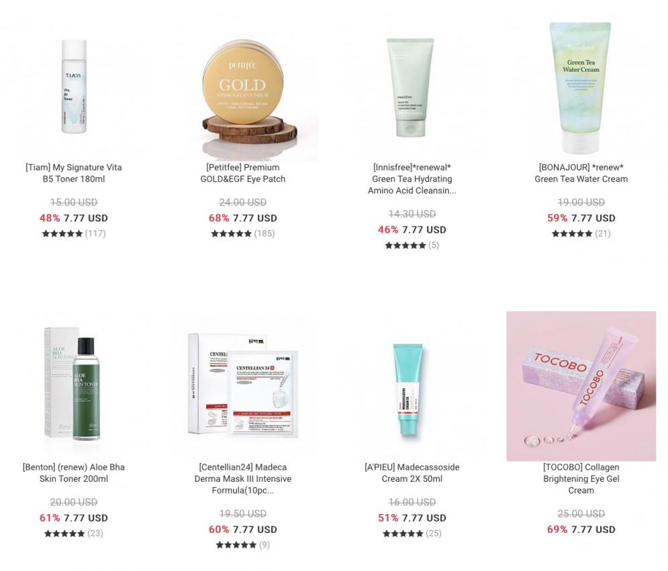Open the '[Petitfee] Premium GOLD&EGF Eye Patch' link
The image size is (668, 571).
pyautogui.click(x=243, y=173)
